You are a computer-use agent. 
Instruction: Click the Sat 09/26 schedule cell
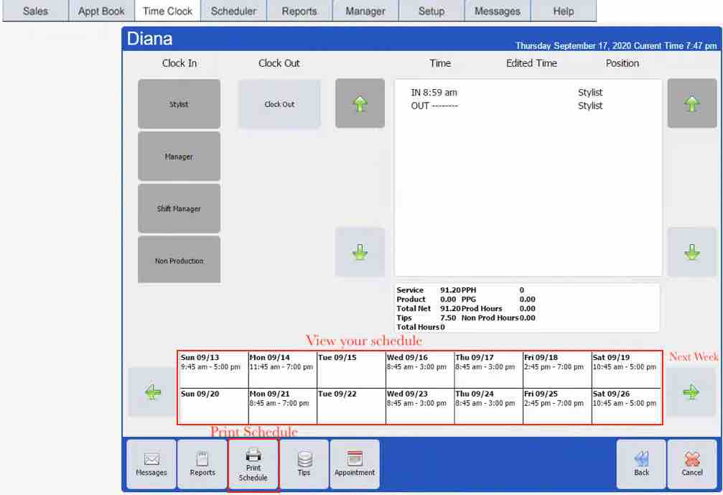627,406
